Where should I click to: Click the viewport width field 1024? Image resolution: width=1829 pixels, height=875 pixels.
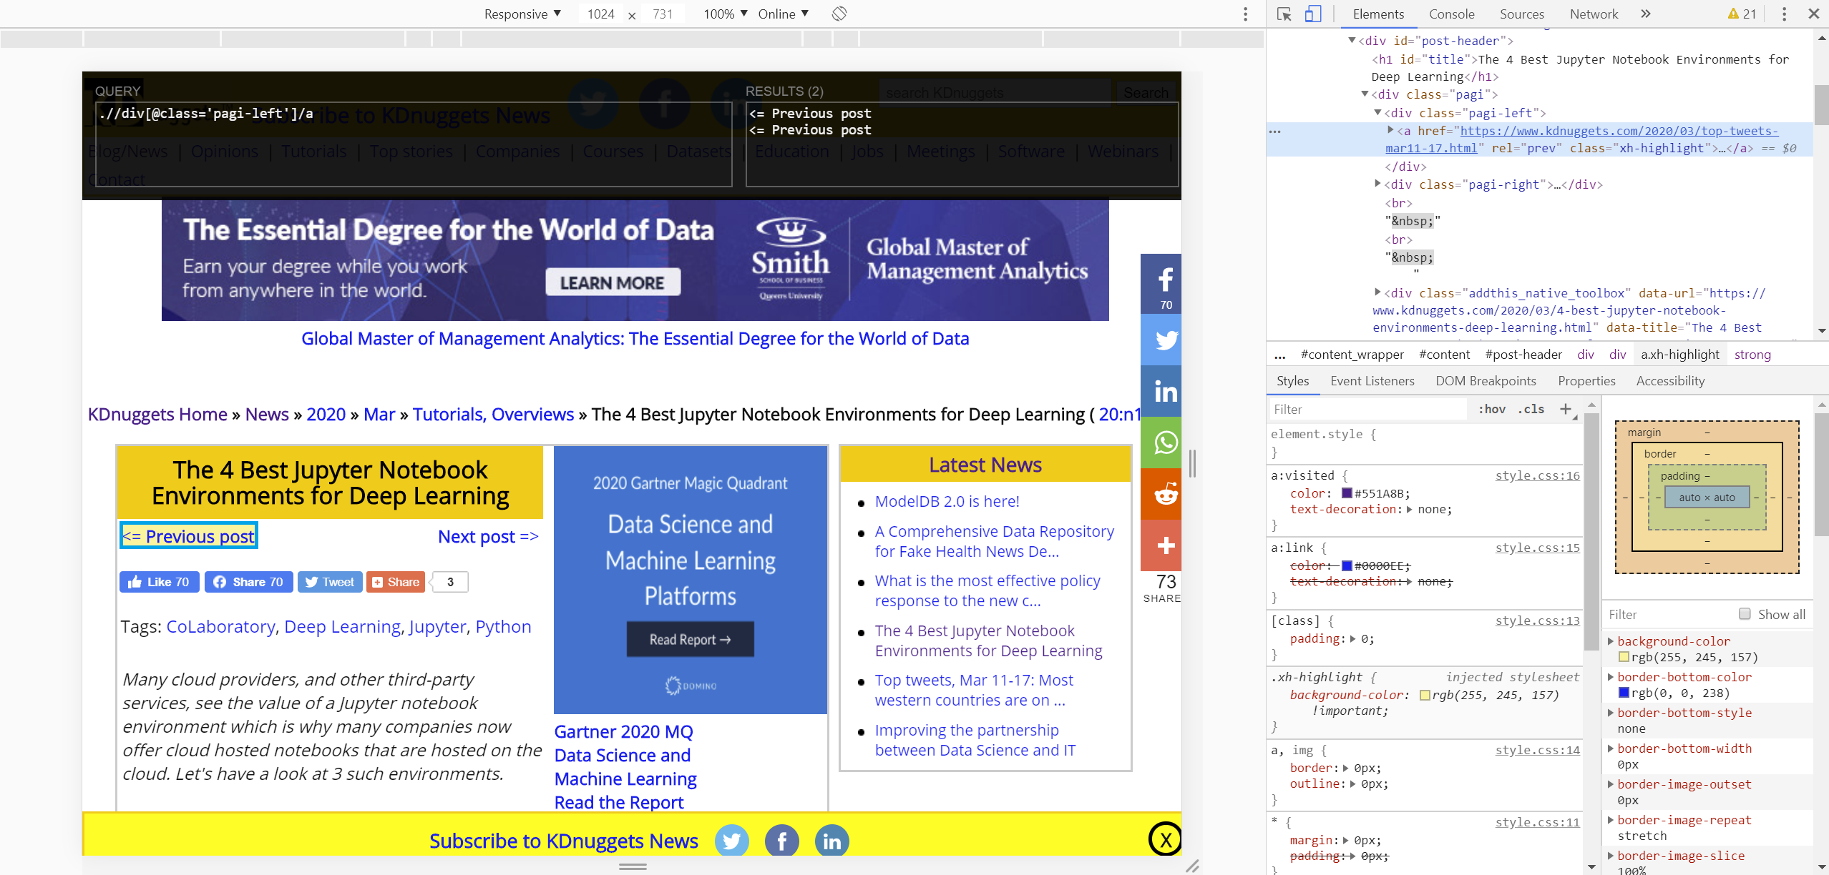click(601, 14)
